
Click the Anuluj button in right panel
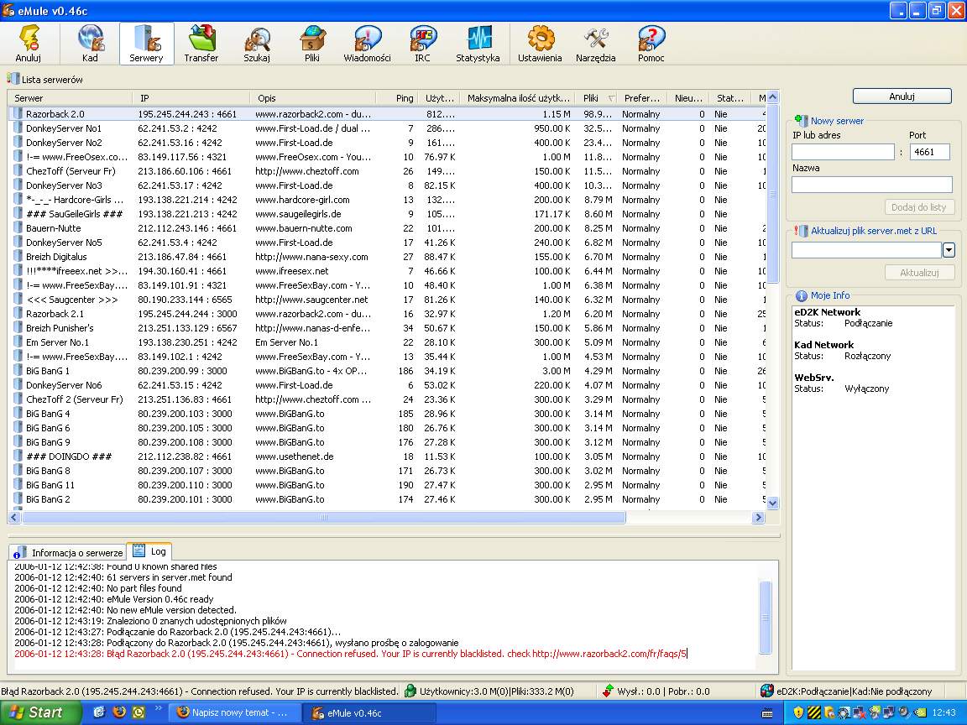pyautogui.click(x=902, y=96)
